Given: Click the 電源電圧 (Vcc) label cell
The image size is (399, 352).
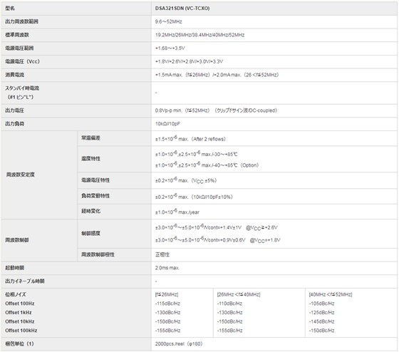Looking at the screenshot, I should (x=76, y=61).
